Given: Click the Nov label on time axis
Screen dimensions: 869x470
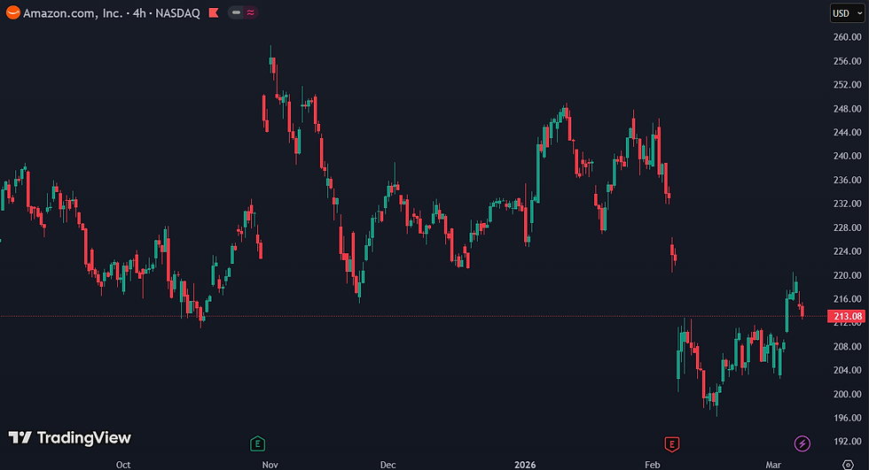Looking at the screenshot, I should coord(270,465).
